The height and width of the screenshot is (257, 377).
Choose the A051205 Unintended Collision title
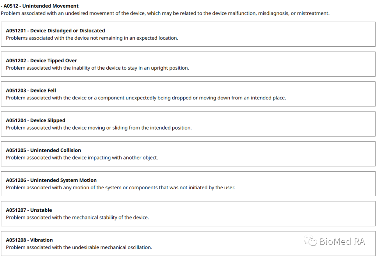pos(43,150)
